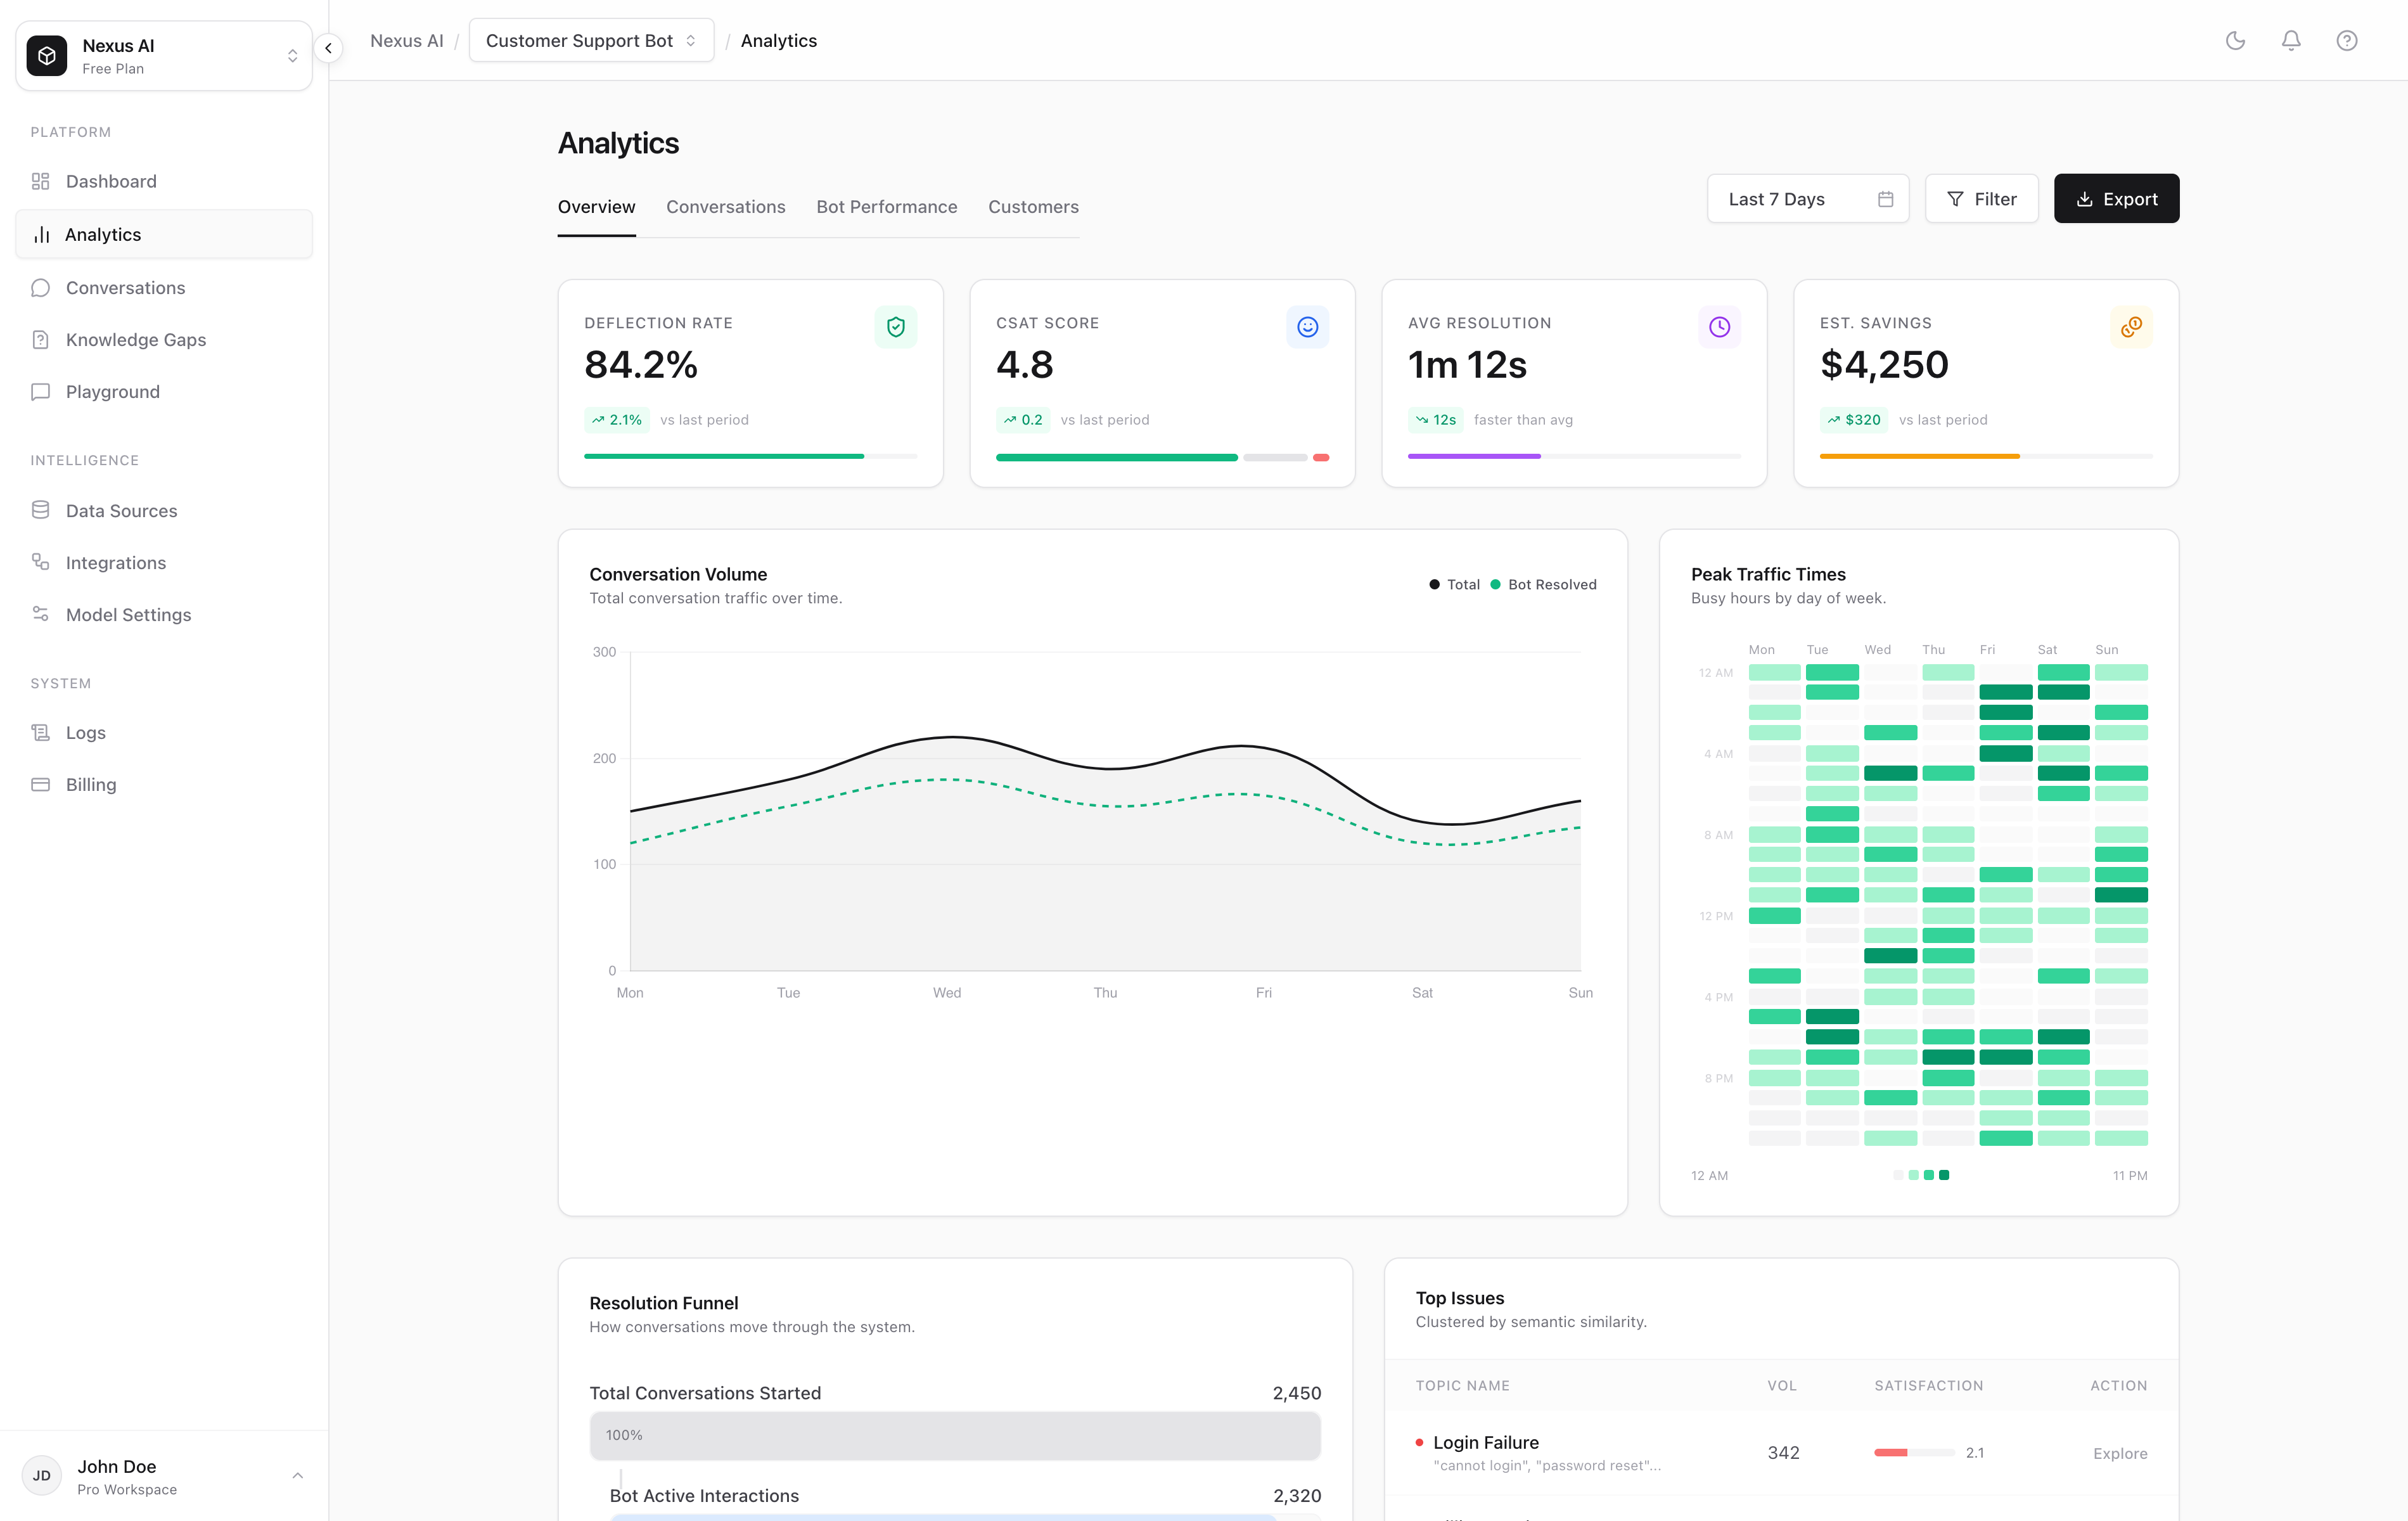Click the 12s faster badge
This screenshot has width=2408, height=1521.
tap(1435, 420)
